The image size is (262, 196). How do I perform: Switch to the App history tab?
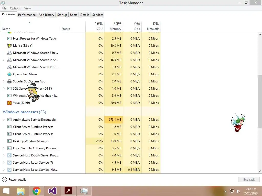coord(46,15)
